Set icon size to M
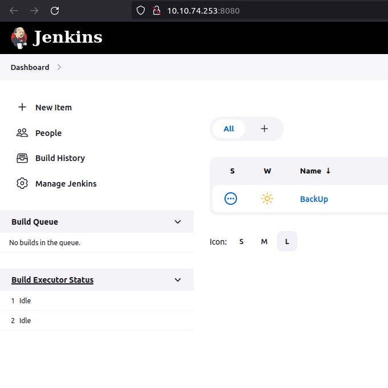This screenshot has width=388, height=388. [264, 242]
